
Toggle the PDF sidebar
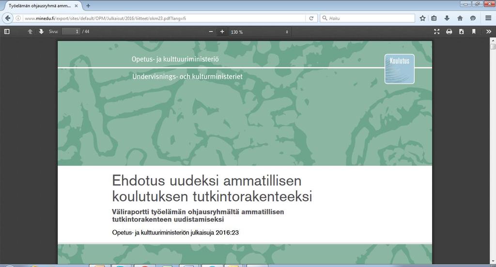(7, 31)
